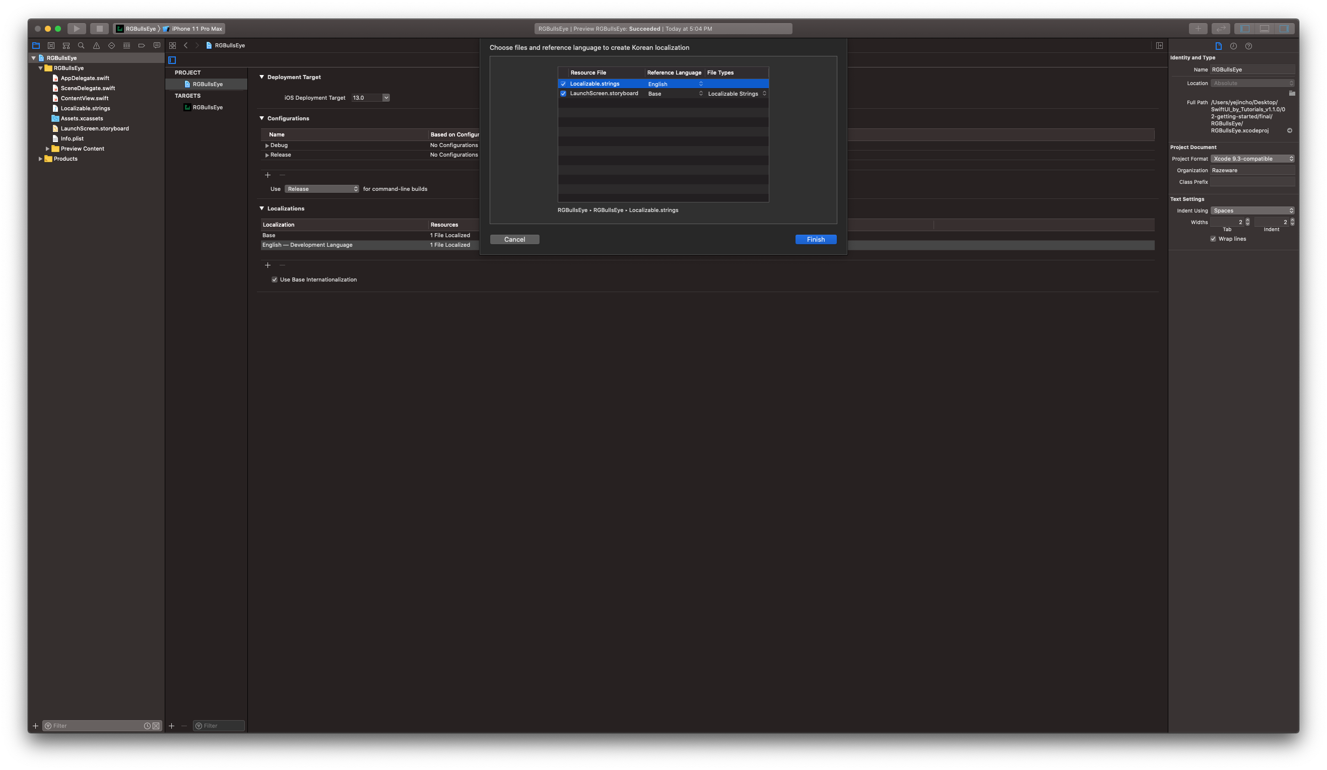Click the Run (play) button
The image size is (1327, 770).
(77, 28)
